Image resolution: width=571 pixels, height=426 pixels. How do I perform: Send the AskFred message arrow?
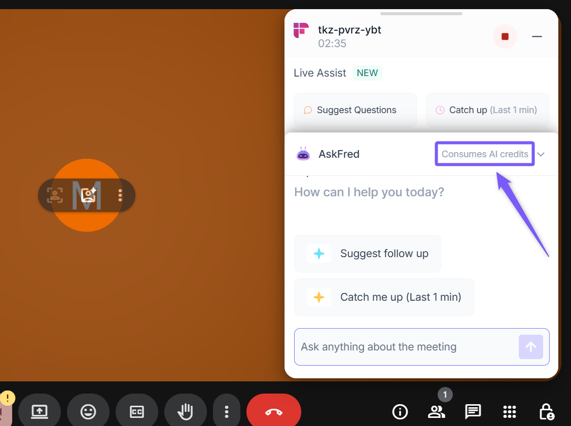530,347
